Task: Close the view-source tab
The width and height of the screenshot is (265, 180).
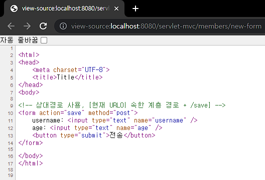Action: [116, 8]
